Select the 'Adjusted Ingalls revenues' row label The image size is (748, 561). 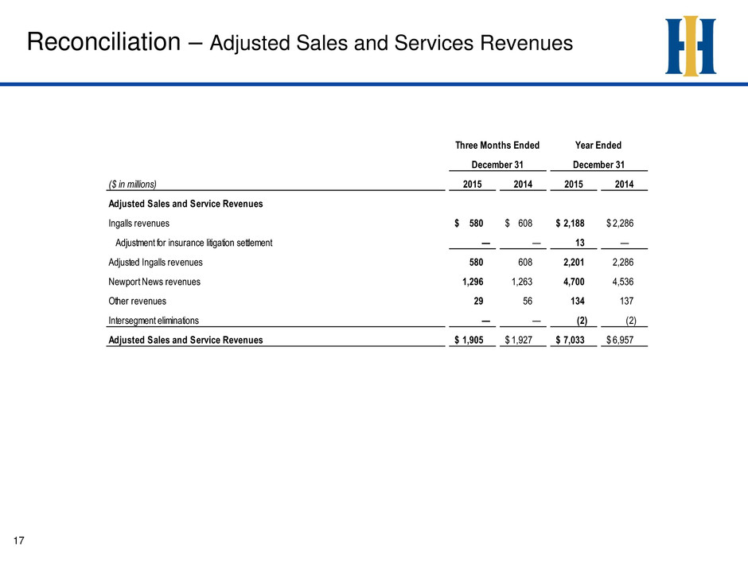(155, 263)
